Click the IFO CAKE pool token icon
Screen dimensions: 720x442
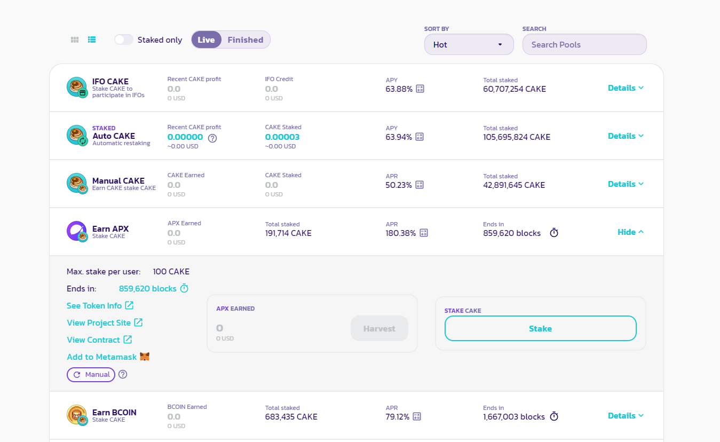coord(77,87)
